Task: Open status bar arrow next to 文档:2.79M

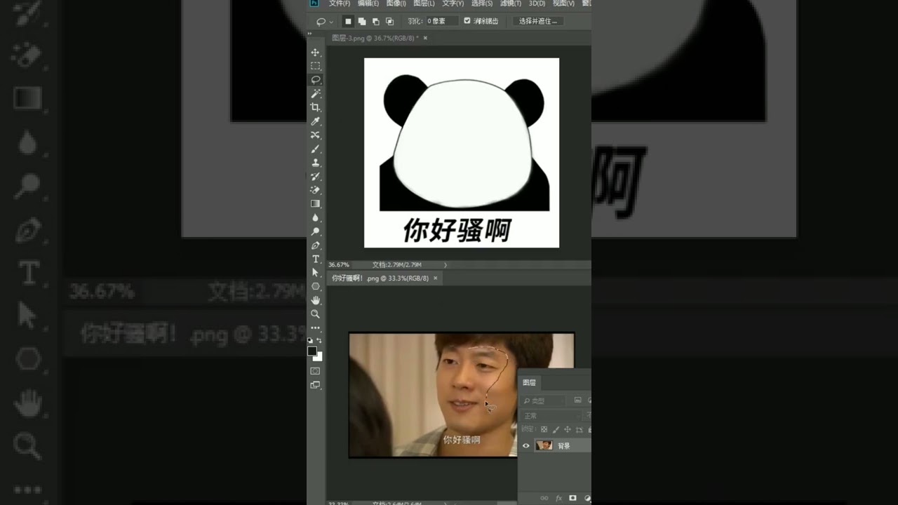Action: tap(445, 265)
